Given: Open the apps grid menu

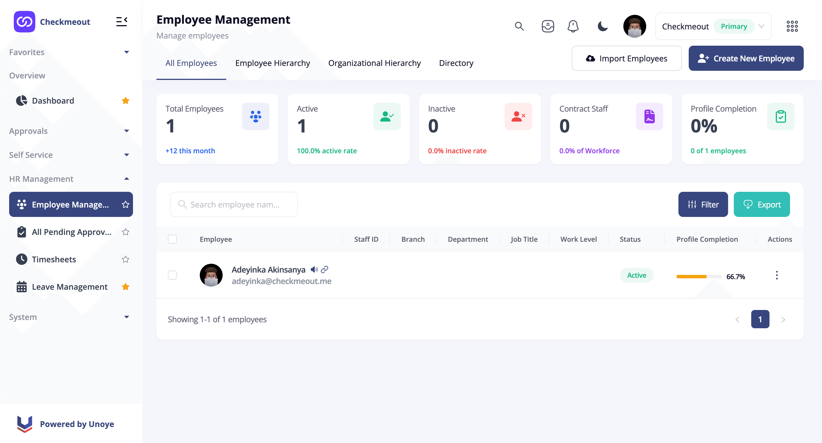Looking at the screenshot, I should (792, 26).
